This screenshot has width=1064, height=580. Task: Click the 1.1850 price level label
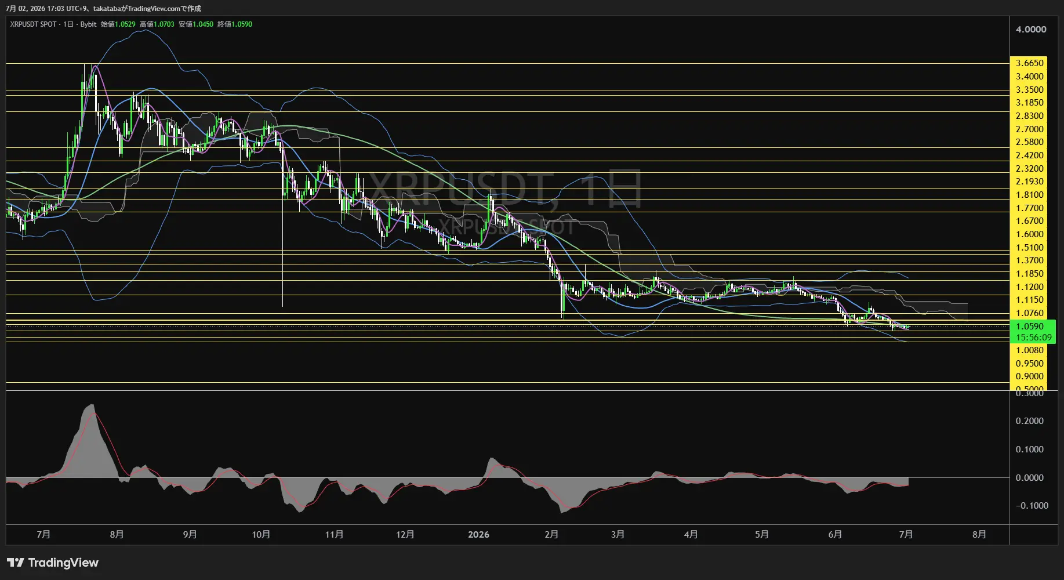pos(1030,274)
